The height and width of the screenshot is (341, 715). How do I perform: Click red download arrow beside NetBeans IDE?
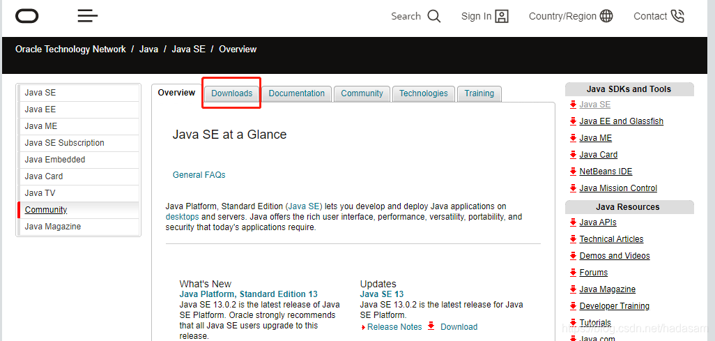pos(574,171)
